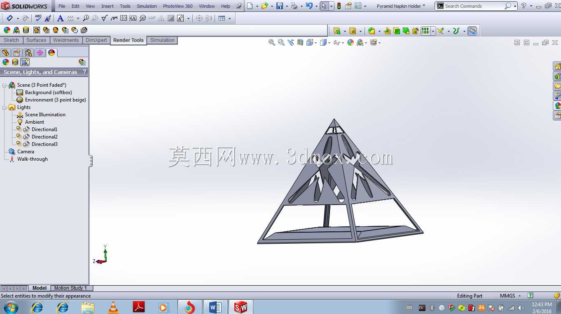Open Edit Appearance in Render Tools toolbar

pos(7,30)
